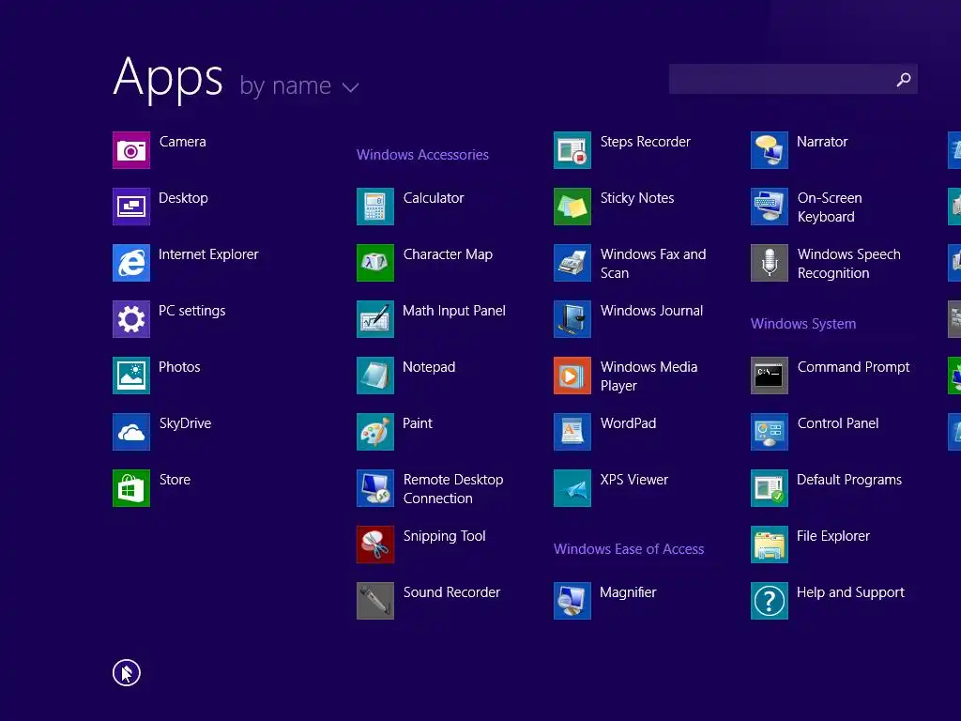This screenshot has width=961, height=721.
Task: Click the 'Command Prompt' label
Action: [x=854, y=367]
